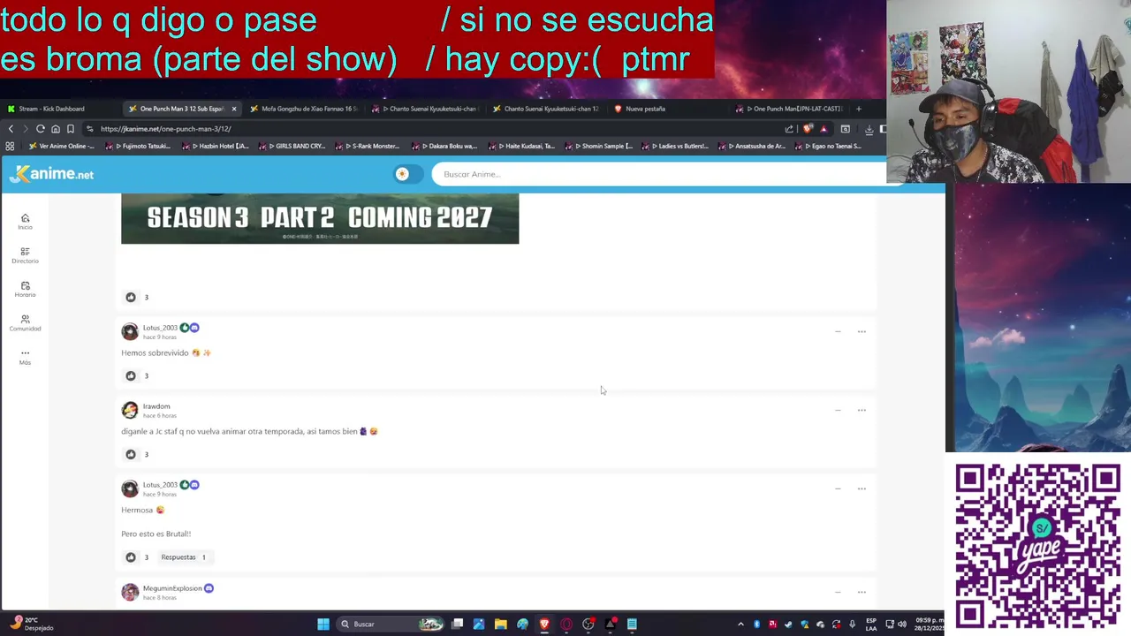Open the Comunidad sidebar icon
This screenshot has height=636, width=1131.
25,322
